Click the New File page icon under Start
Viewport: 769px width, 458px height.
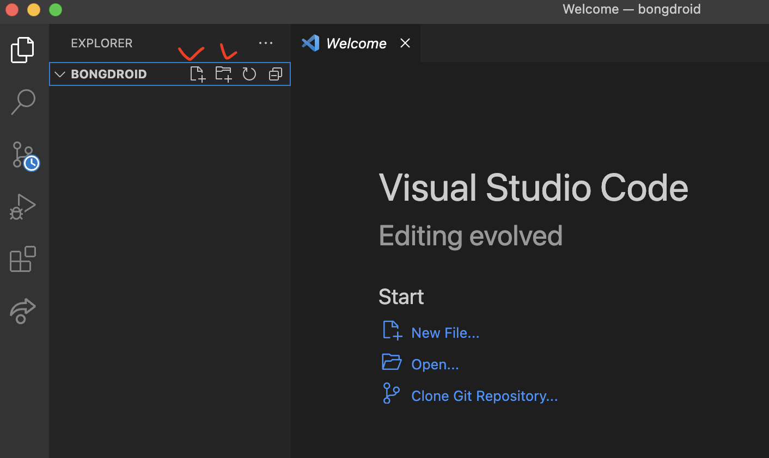tap(392, 331)
